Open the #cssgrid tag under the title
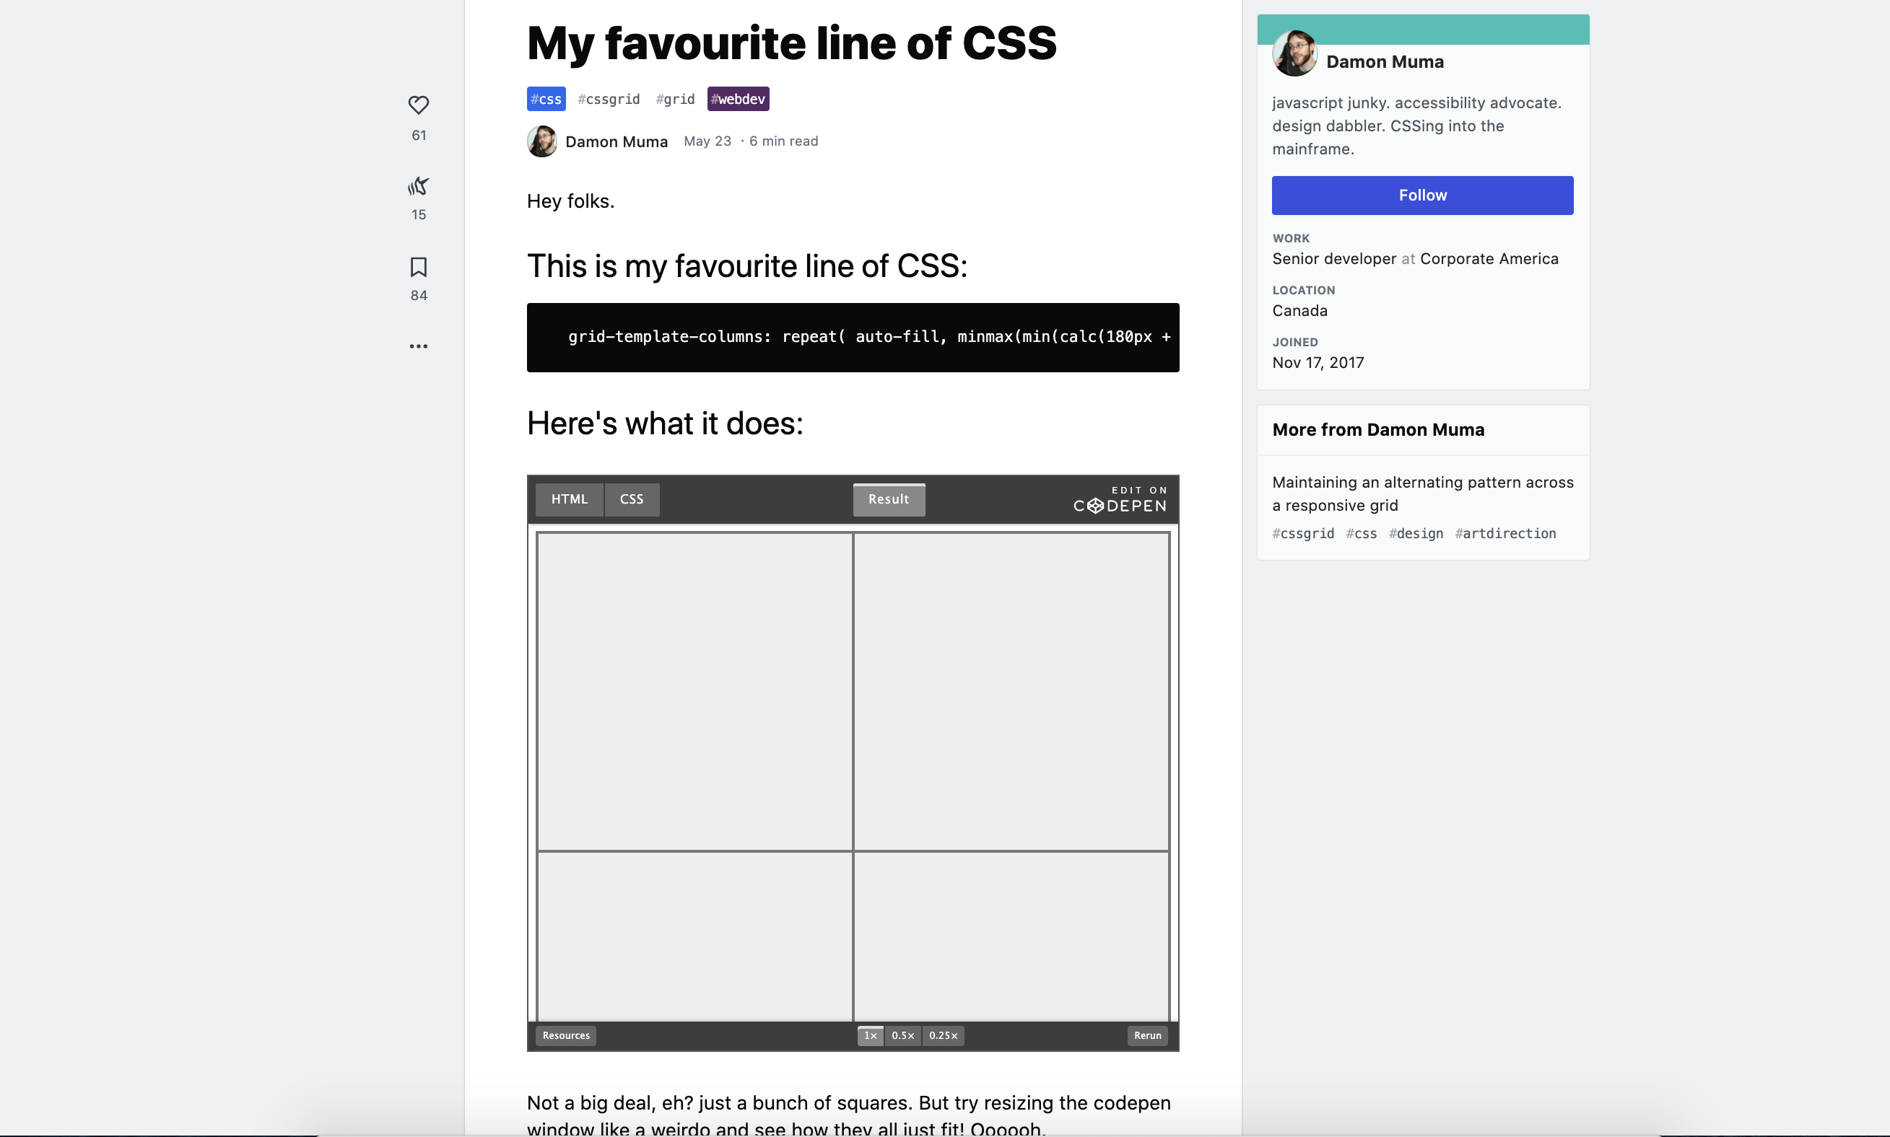The height and width of the screenshot is (1137, 1890). [x=609, y=99]
